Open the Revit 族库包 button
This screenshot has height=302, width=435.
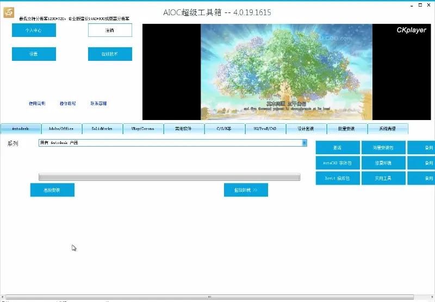[338, 178]
